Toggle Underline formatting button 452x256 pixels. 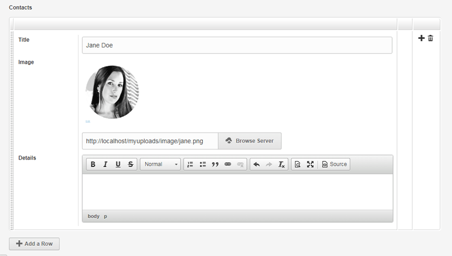tap(118, 164)
